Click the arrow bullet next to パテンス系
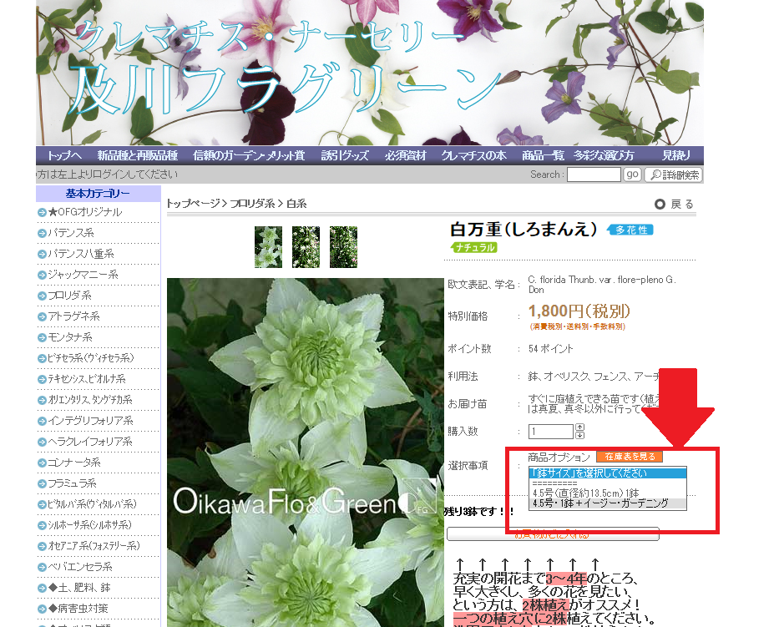Image resolution: width=779 pixels, height=627 pixels. click(43, 233)
